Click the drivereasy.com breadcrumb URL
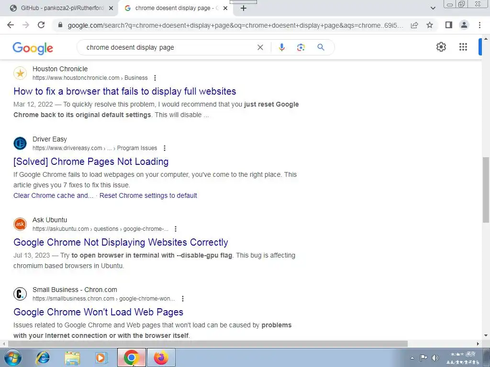 click(95, 148)
